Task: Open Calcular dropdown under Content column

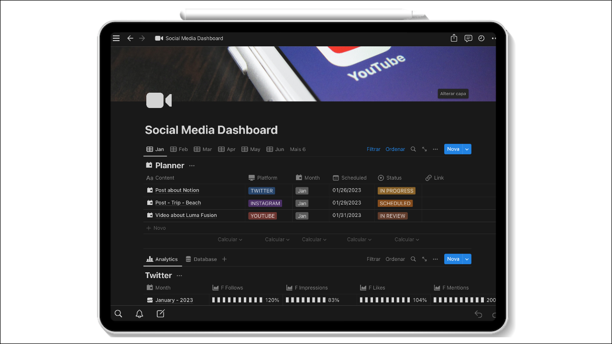Action: [x=230, y=239]
